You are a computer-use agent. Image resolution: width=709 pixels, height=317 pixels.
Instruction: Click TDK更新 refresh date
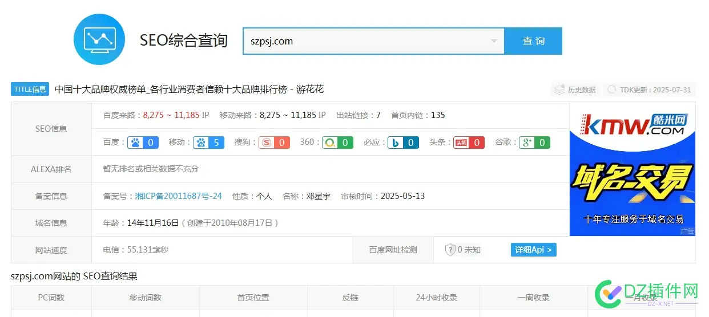click(x=650, y=90)
